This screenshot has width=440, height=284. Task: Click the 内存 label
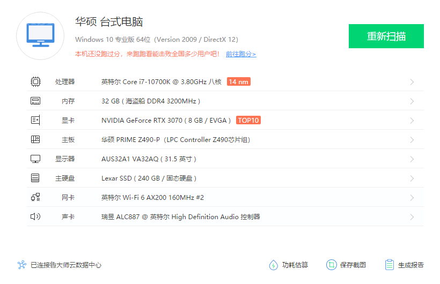[x=68, y=101]
